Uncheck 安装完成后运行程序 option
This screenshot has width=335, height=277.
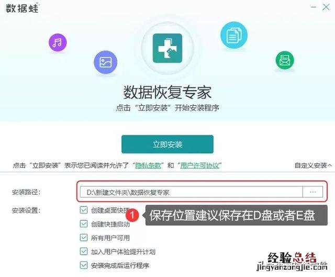click(84, 265)
